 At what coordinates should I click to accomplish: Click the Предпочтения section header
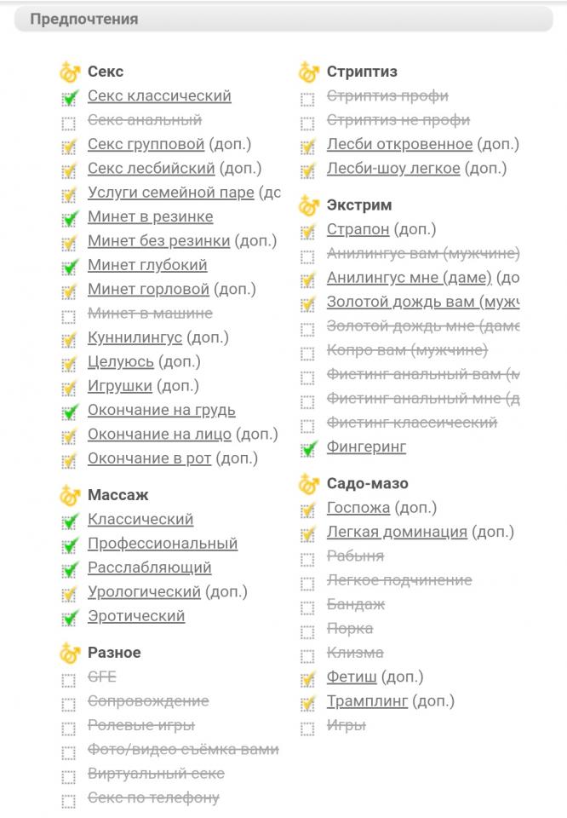(84, 19)
